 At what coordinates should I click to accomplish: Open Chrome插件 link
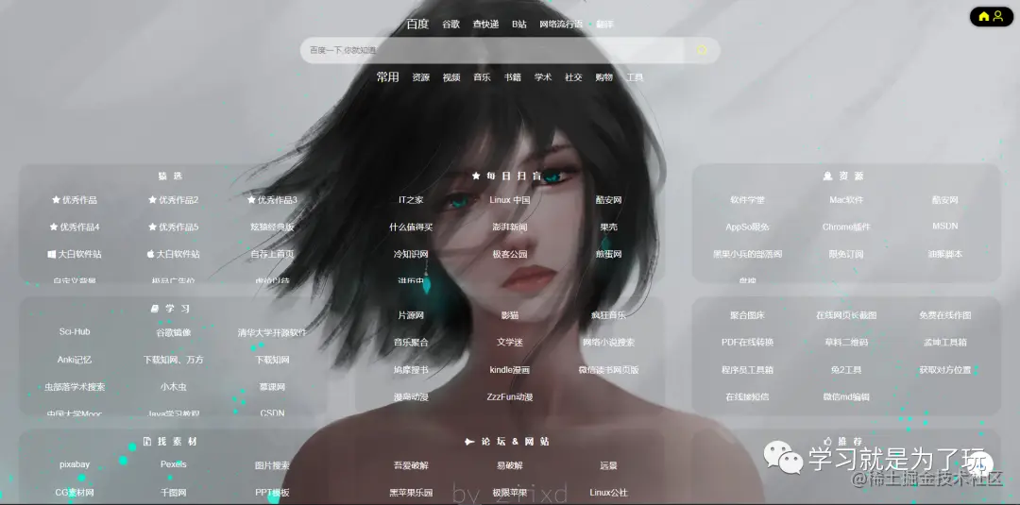[846, 227]
